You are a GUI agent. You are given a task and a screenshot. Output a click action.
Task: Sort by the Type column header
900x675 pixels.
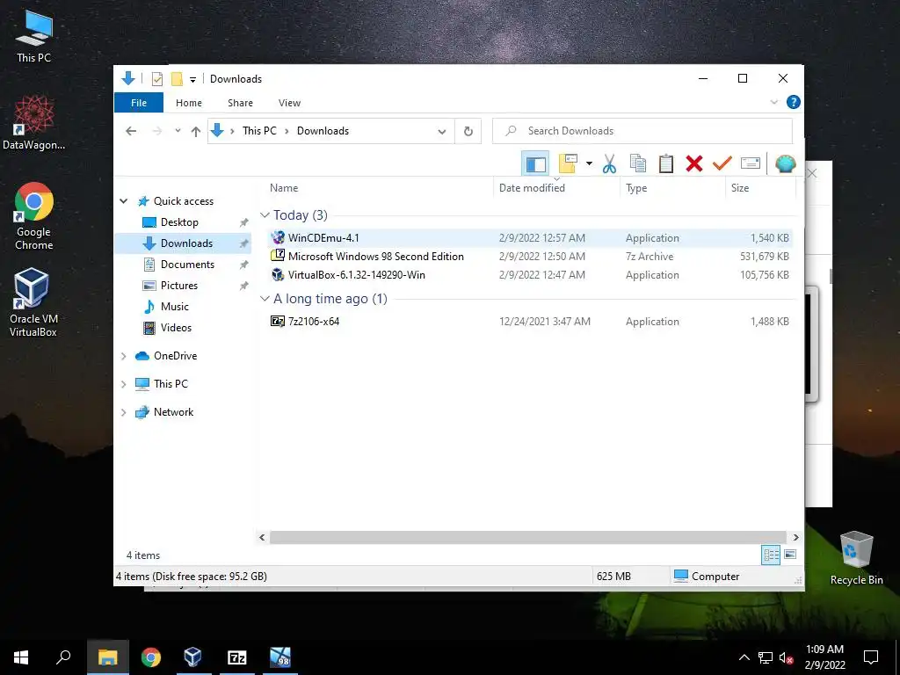pos(636,188)
